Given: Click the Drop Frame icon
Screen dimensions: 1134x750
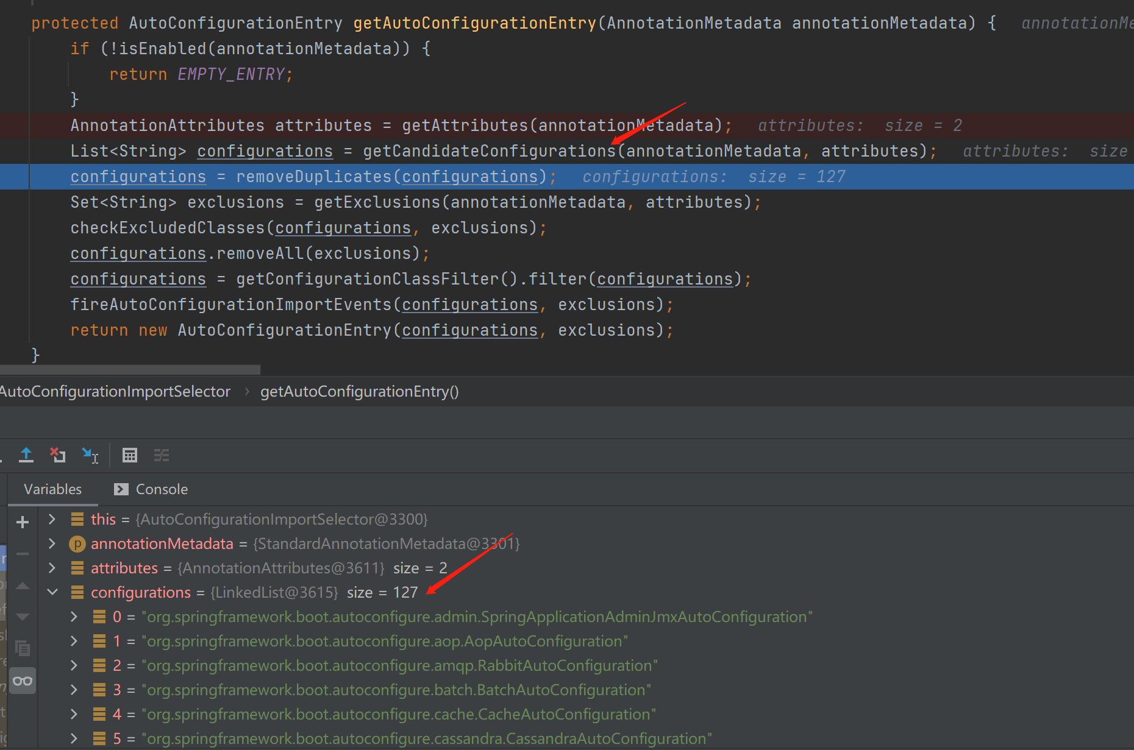Looking at the screenshot, I should click(x=58, y=455).
